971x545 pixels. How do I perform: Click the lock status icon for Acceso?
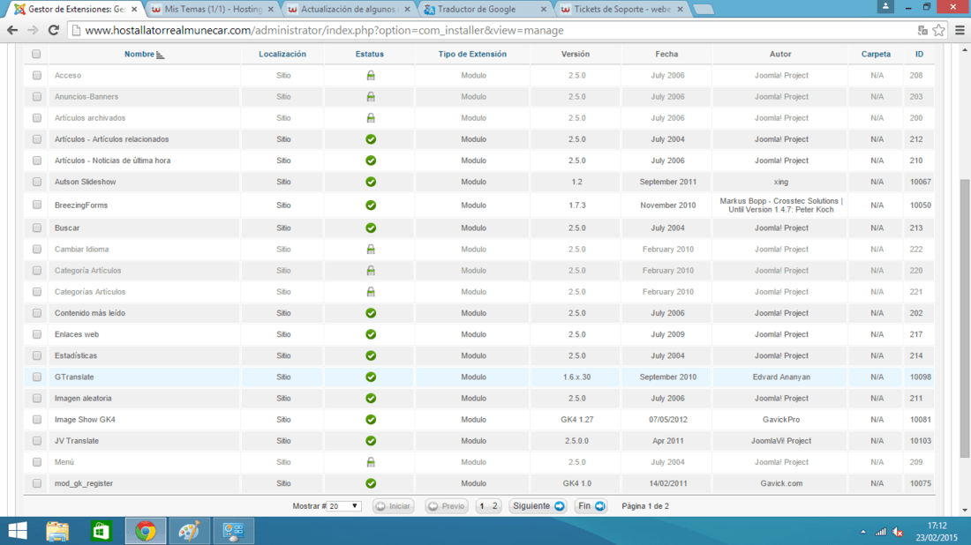(x=371, y=76)
